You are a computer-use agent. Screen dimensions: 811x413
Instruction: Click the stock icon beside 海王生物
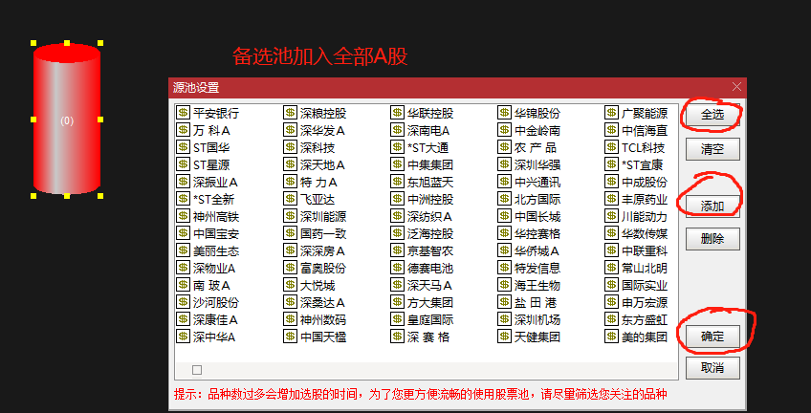click(x=505, y=285)
